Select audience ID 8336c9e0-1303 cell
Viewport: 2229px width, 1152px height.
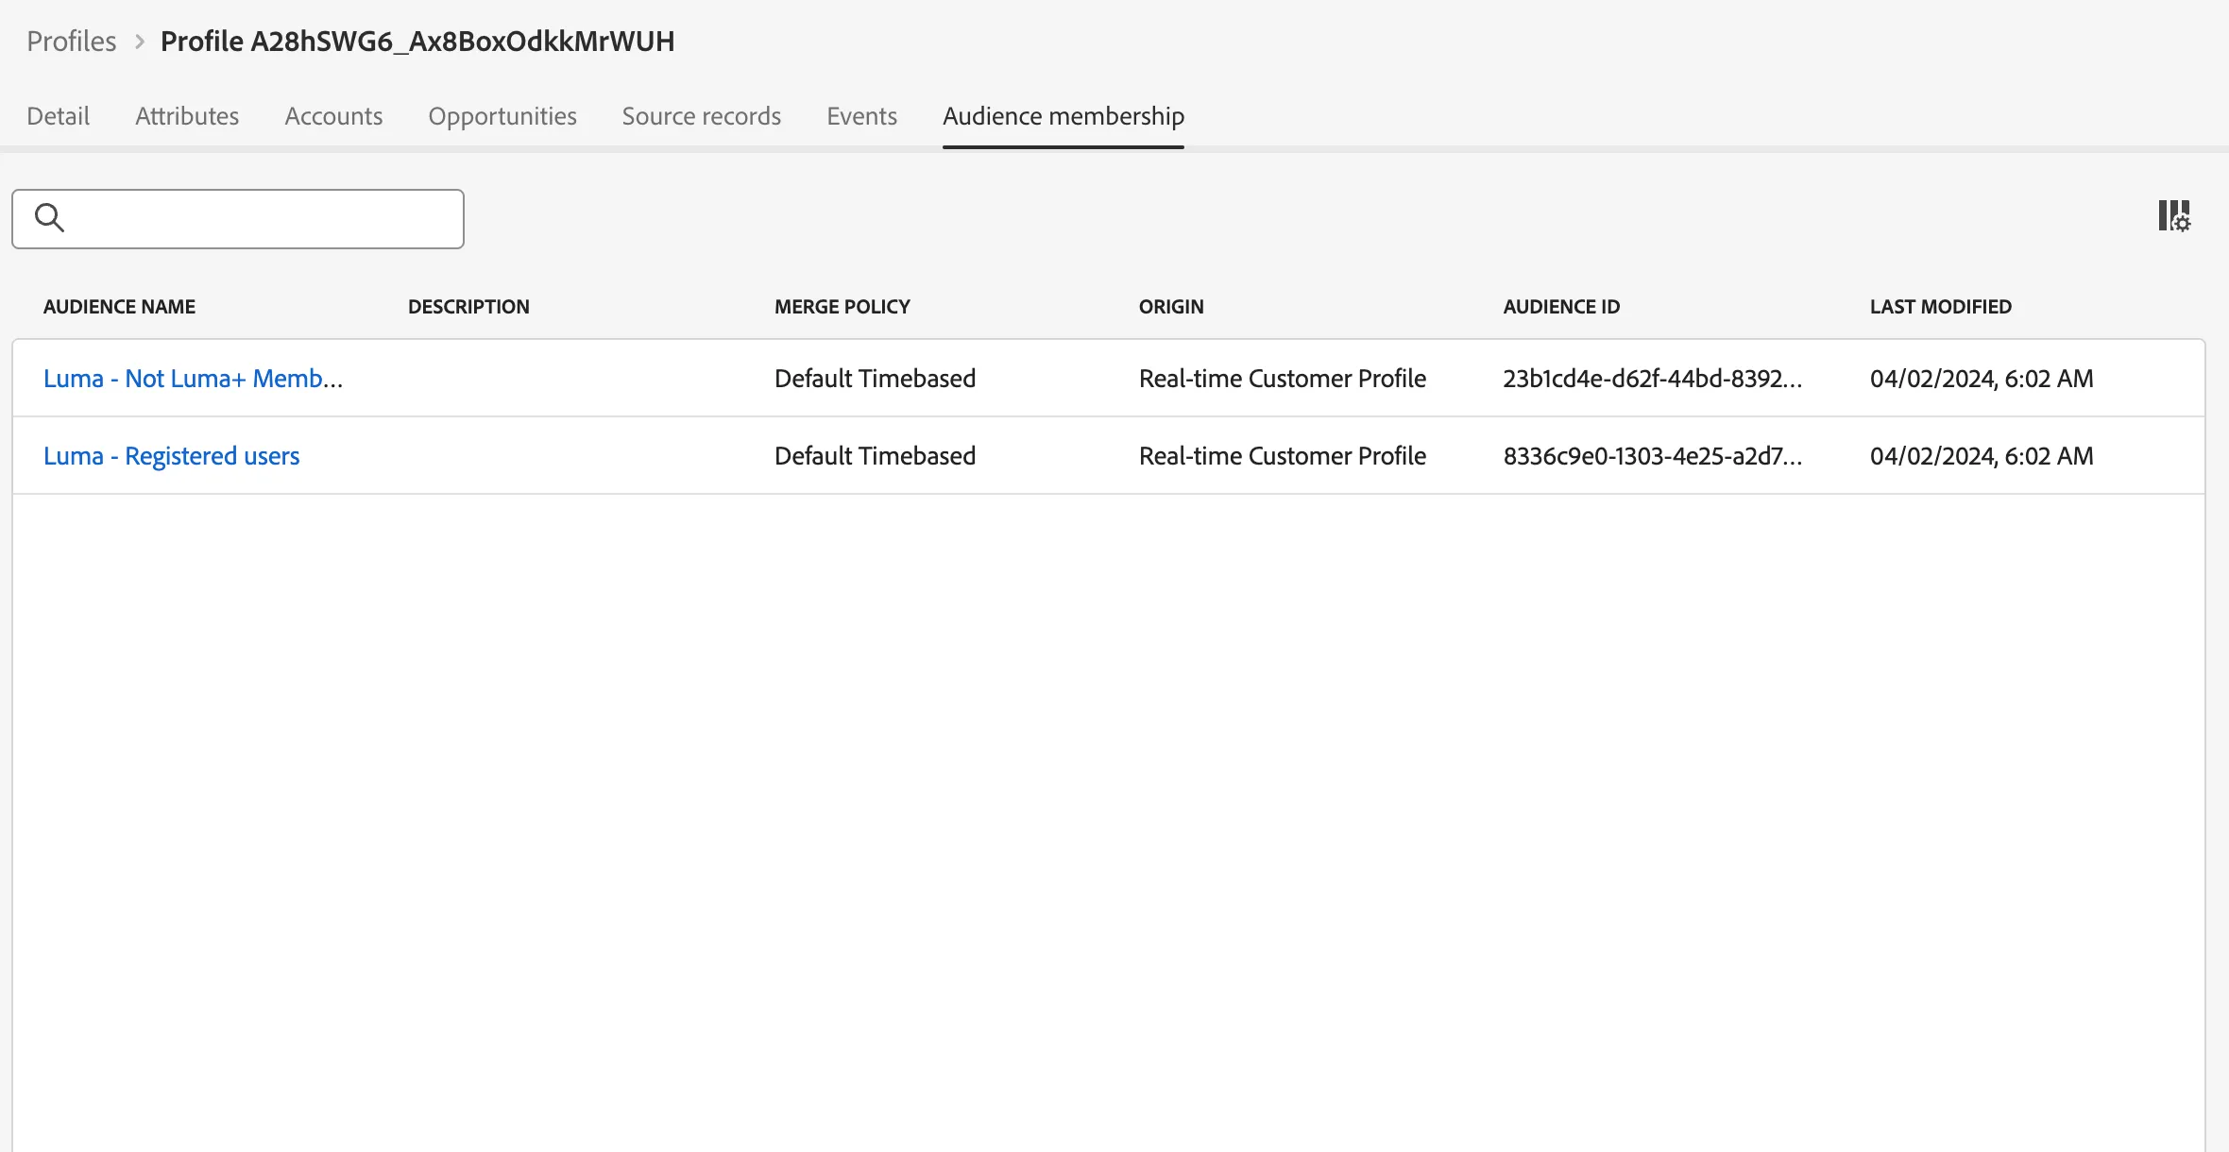[x=1653, y=456]
